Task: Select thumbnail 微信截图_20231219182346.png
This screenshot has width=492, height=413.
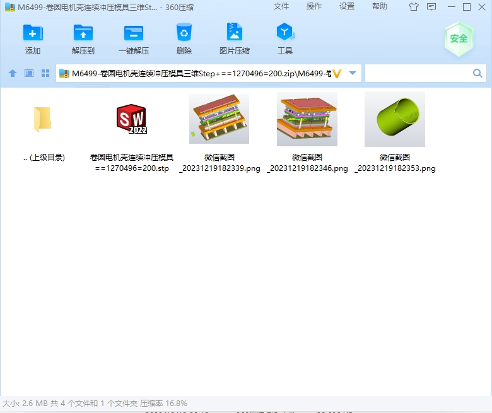Action: pos(307,119)
